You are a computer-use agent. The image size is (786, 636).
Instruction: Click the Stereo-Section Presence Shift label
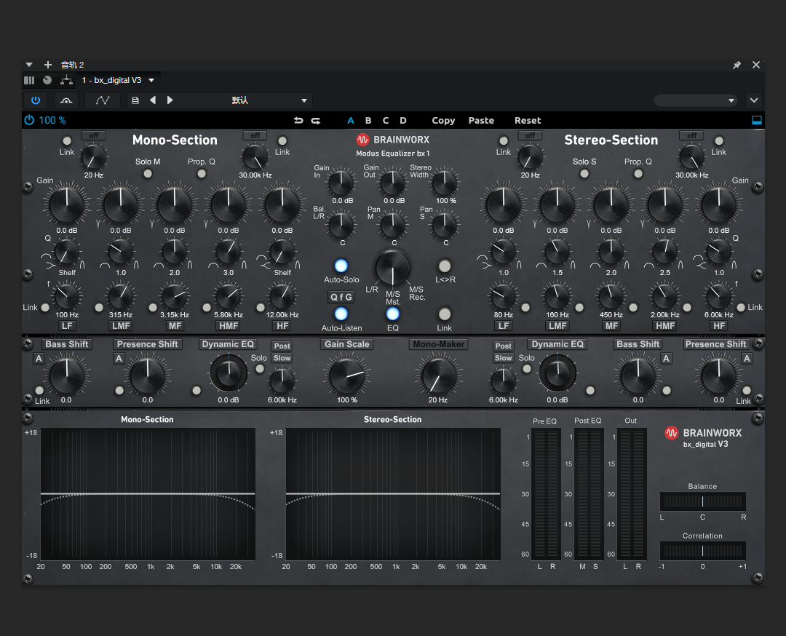[x=716, y=344]
